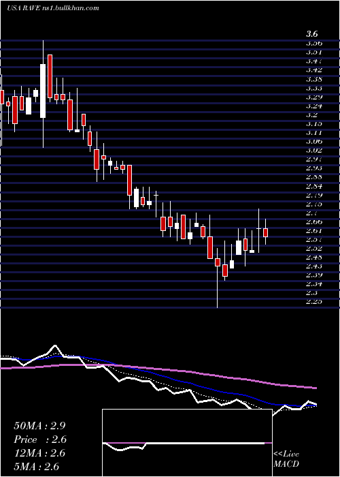Click the 3.24 price axis label
340x477 pixels.
314,106
